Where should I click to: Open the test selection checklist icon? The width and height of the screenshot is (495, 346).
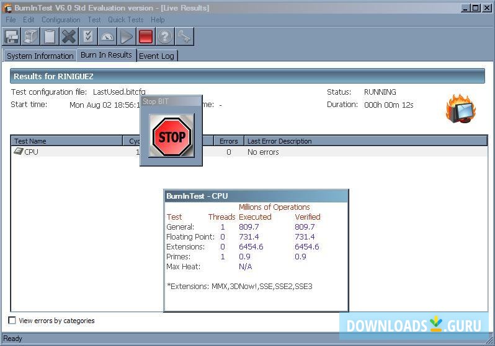(88, 37)
